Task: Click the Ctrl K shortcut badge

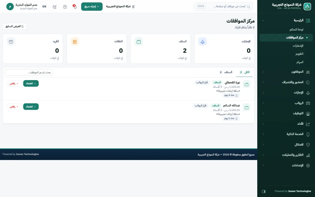Action: click(201, 6)
